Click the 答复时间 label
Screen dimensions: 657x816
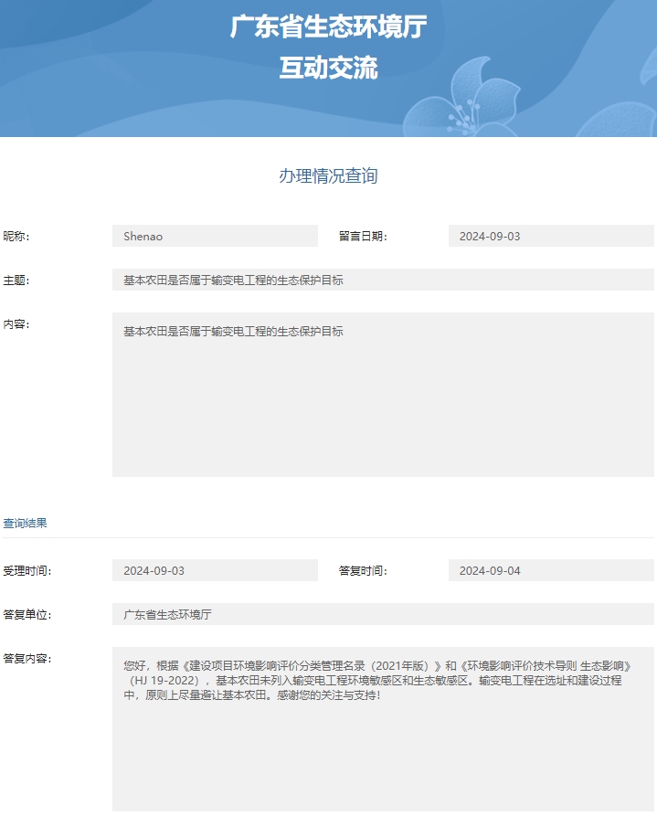point(363,570)
